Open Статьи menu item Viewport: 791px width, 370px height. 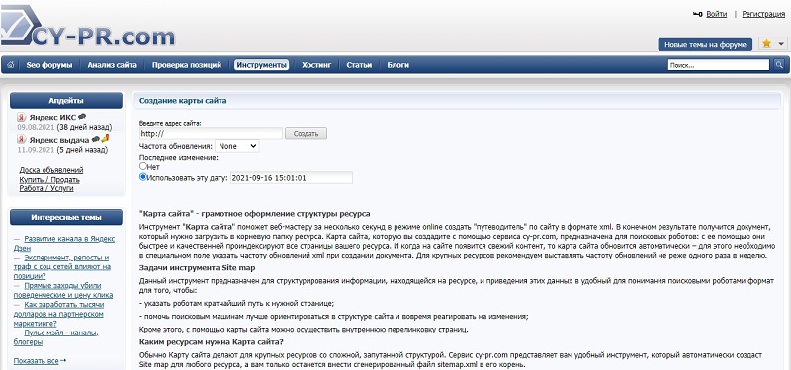(359, 65)
